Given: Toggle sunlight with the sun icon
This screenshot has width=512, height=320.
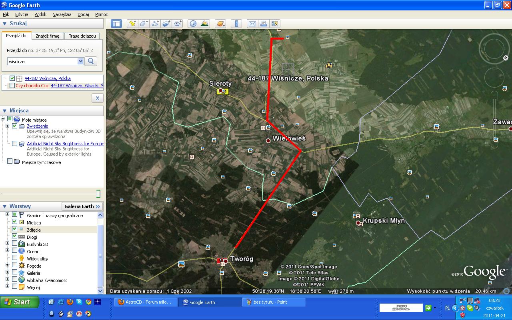Looking at the screenshot, I should coord(204,24).
